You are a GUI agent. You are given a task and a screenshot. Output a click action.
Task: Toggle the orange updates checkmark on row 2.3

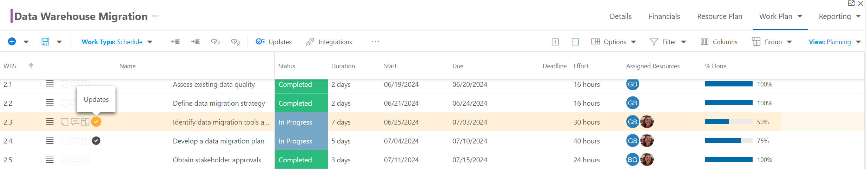96,122
